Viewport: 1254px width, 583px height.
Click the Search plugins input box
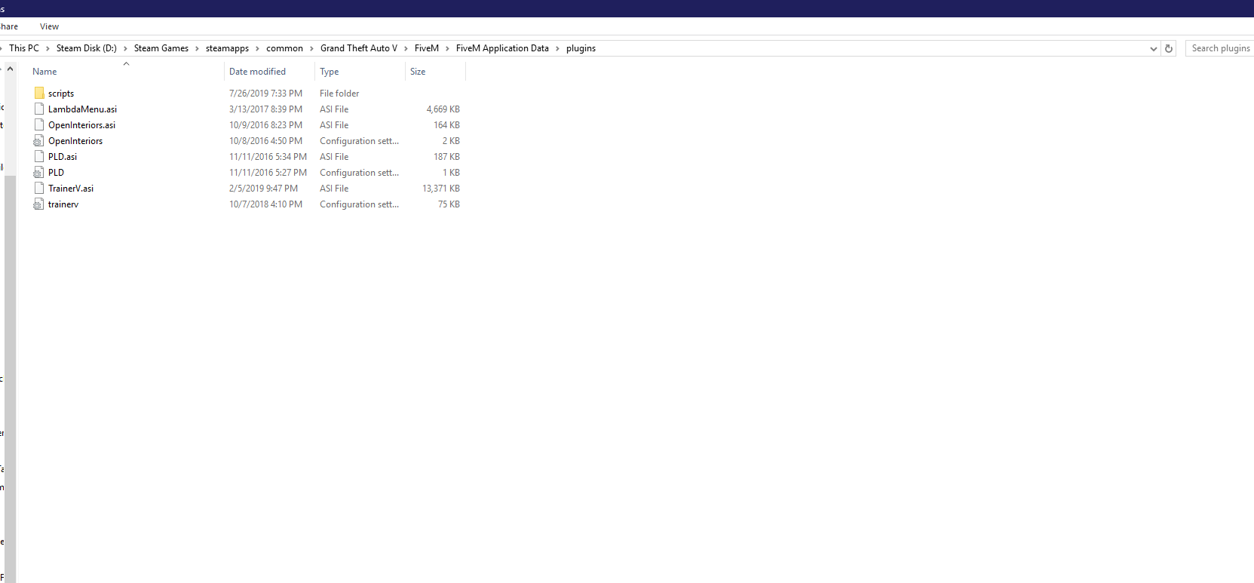[x=1219, y=48]
